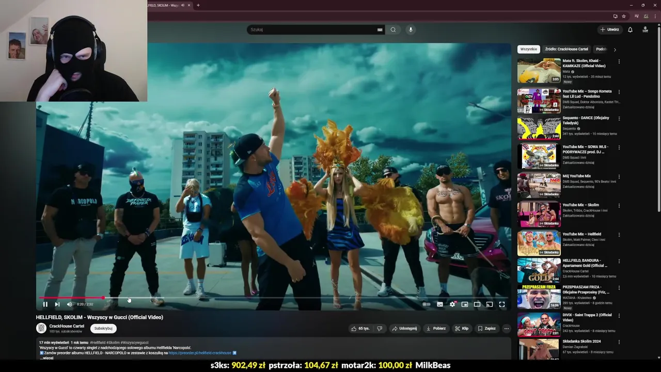The height and width of the screenshot is (372, 661).
Task: Open CrackHouse Cartel channel avatar
Action: click(x=41, y=328)
